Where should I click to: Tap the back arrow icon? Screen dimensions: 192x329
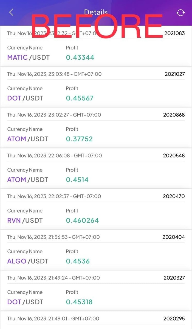(x=11, y=12)
